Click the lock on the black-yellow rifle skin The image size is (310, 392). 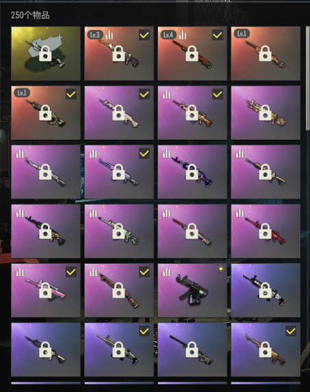pyautogui.click(x=45, y=231)
